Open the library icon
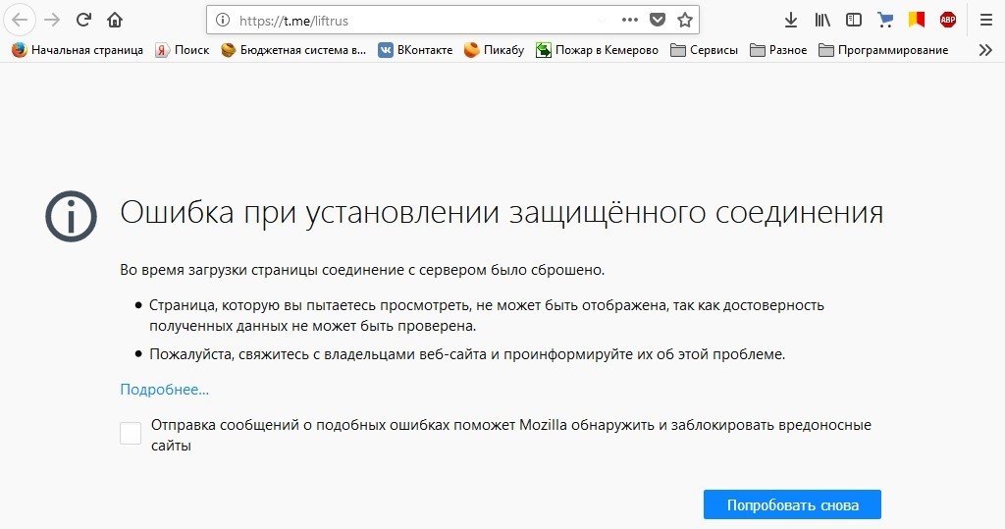The image size is (1005, 529). tap(822, 20)
